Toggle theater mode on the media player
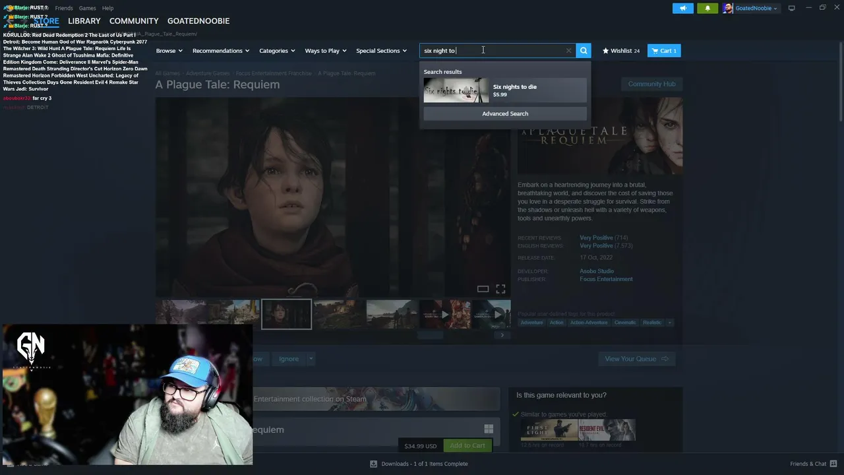The height and width of the screenshot is (475, 844). pyautogui.click(x=483, y=289)
